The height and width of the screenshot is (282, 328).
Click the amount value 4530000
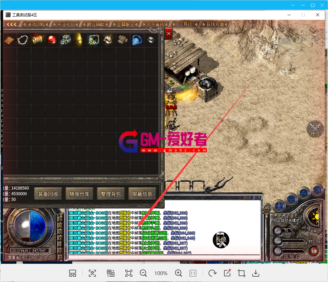pos(19,194)
